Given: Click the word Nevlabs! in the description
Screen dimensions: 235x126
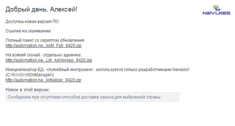Looking at the screenshot, I should (181, 70).
